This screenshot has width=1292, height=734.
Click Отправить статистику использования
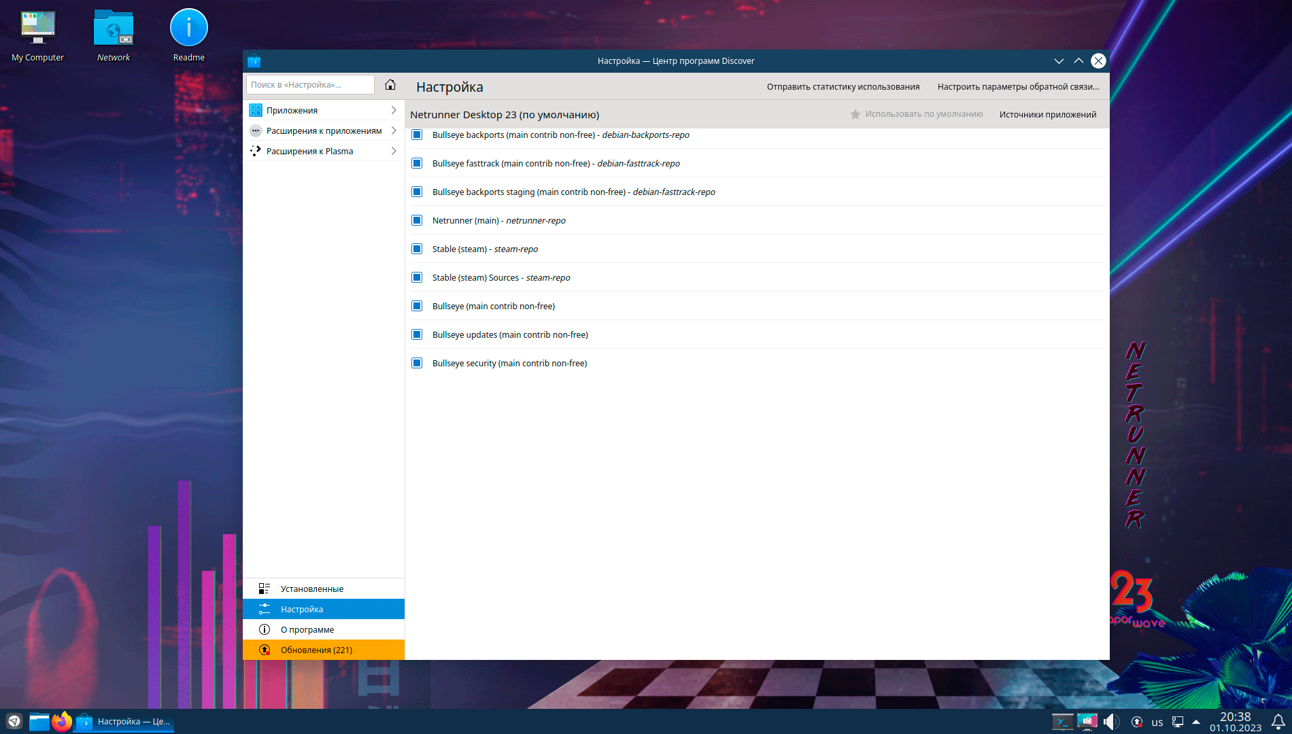pyautogui.click(x=843, y=87)
